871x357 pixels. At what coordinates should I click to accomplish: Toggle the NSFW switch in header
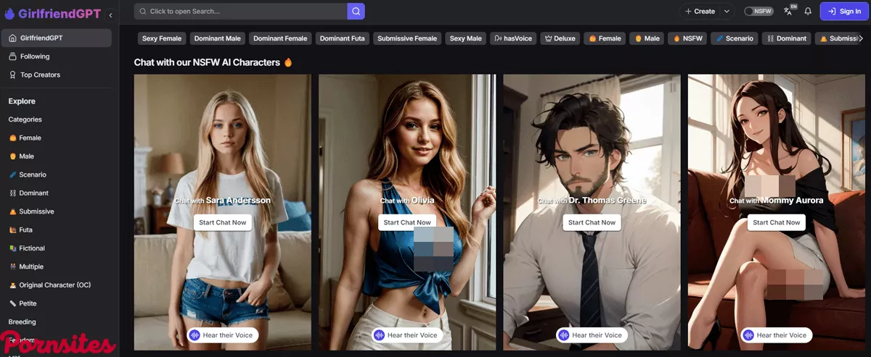(x=758, y=12)
